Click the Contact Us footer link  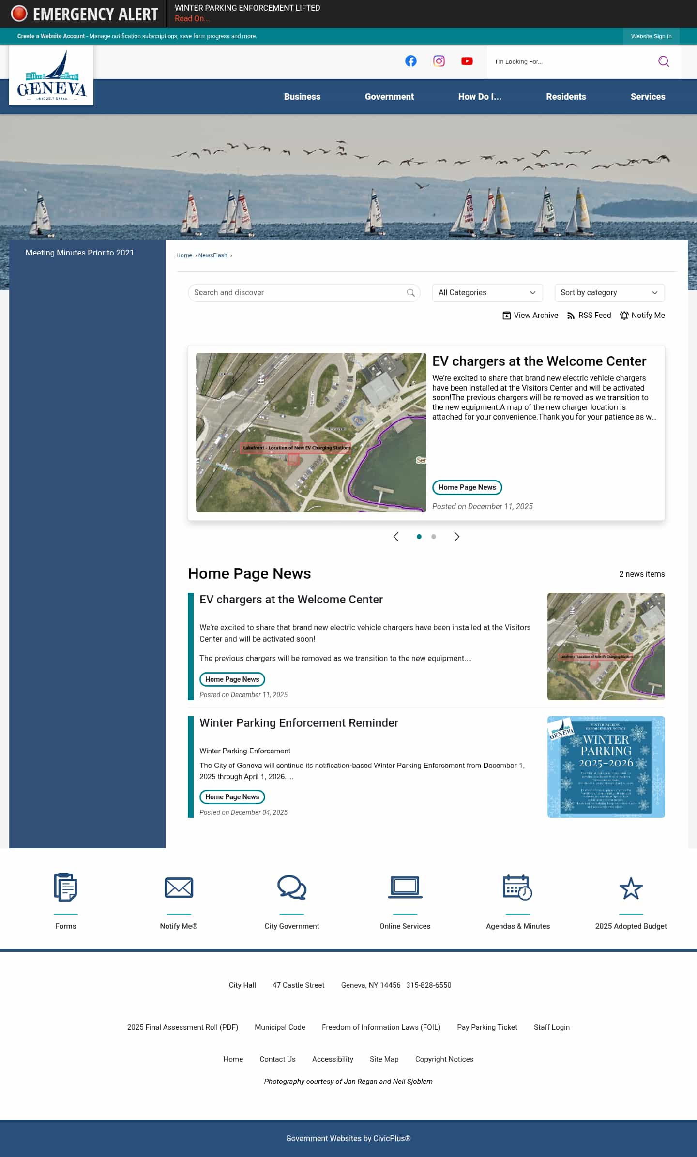pos(277,1059)
